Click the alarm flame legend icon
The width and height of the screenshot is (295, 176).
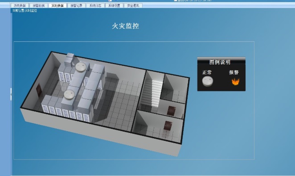click(235, 82)
